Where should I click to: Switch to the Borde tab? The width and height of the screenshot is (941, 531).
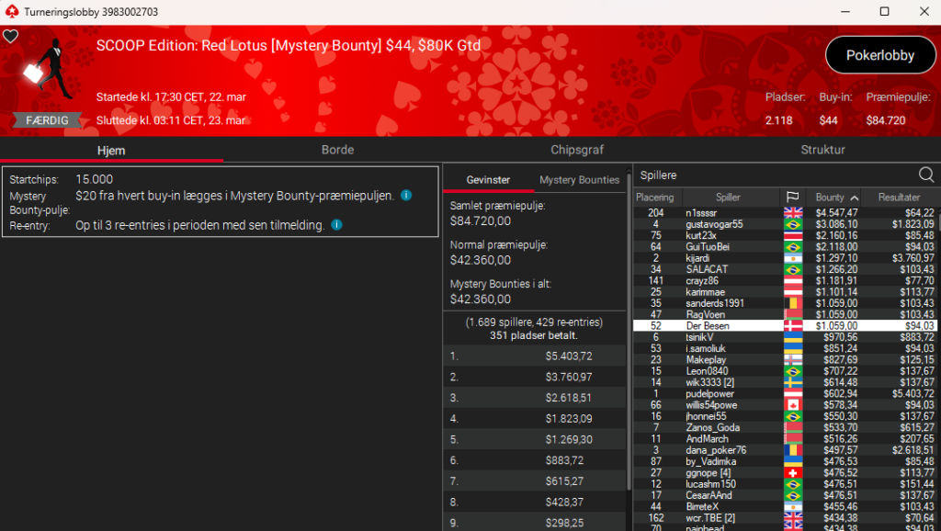pyautogui.click(x=337, y=150)
